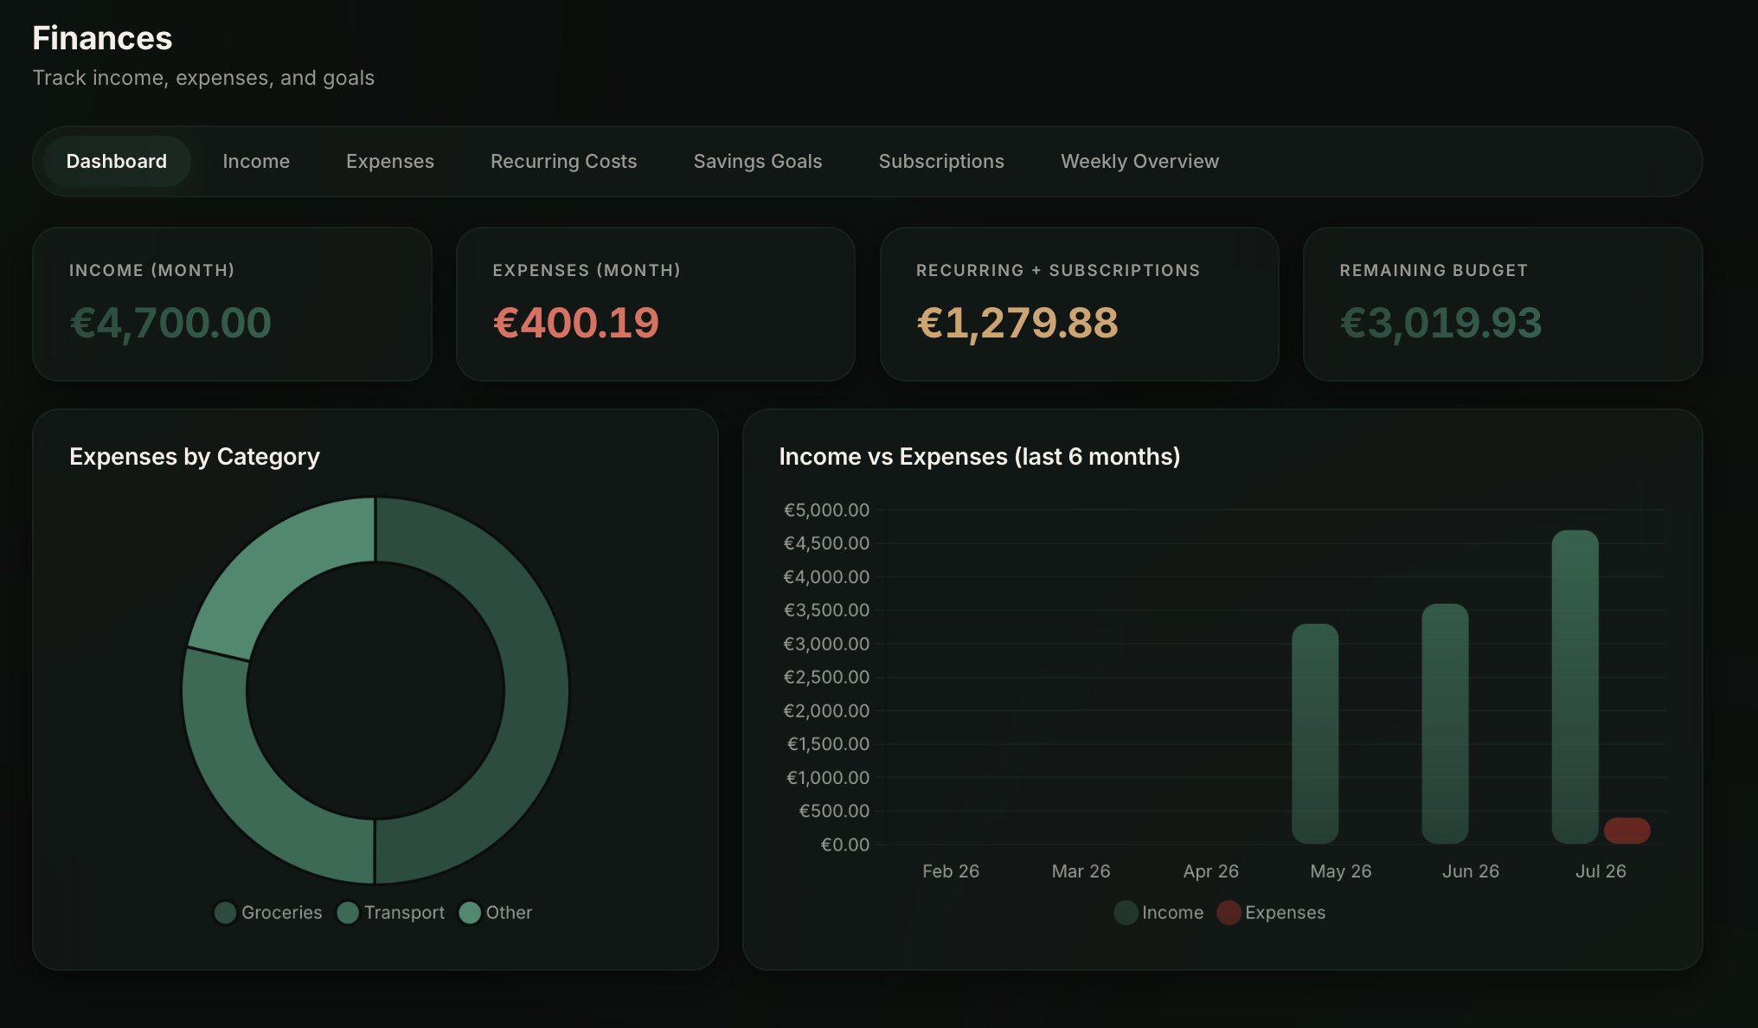This screenshot has width=1758, height=1028.
Task: Toggle Groceries legend color dot
Action: [x=225, y=913]
